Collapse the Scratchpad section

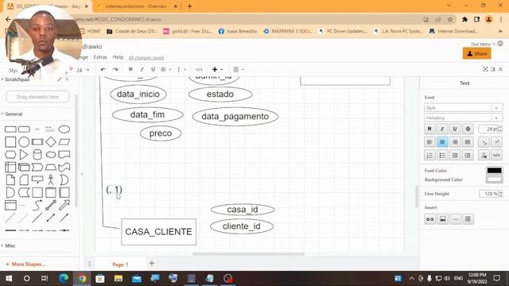tap(17, 79)
